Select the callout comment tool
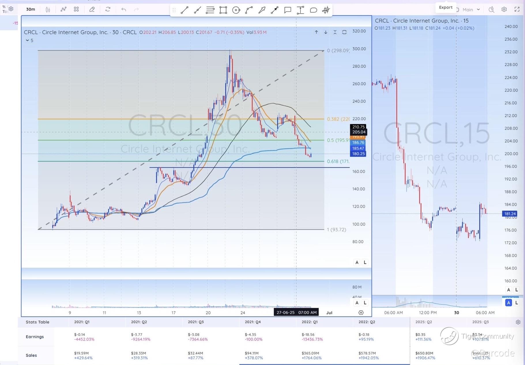The height and width of the screenshot is (365, 525). click(287, 10)
